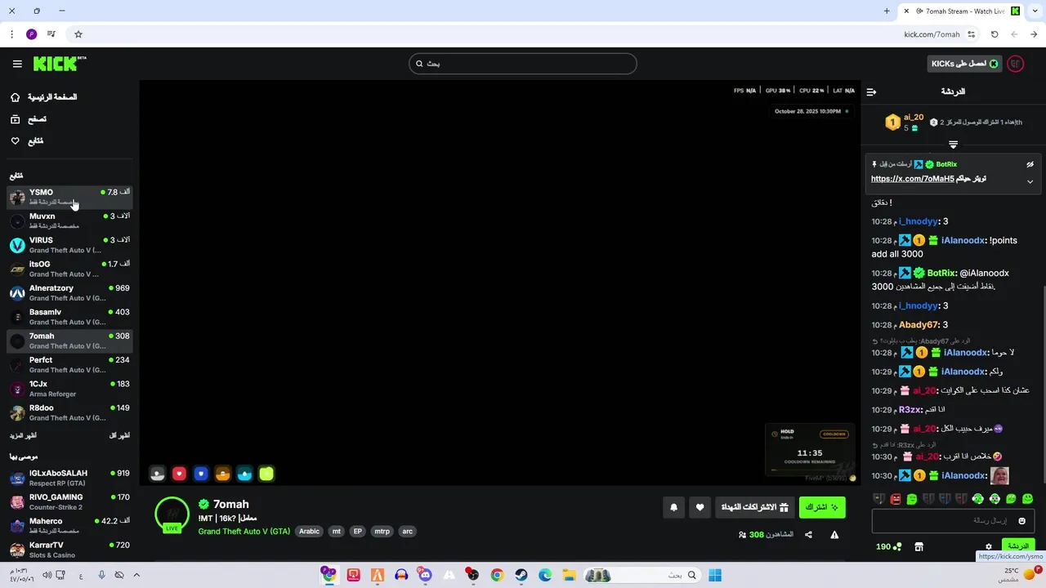Click the report warning triangle icon

[x=834, y=535]
